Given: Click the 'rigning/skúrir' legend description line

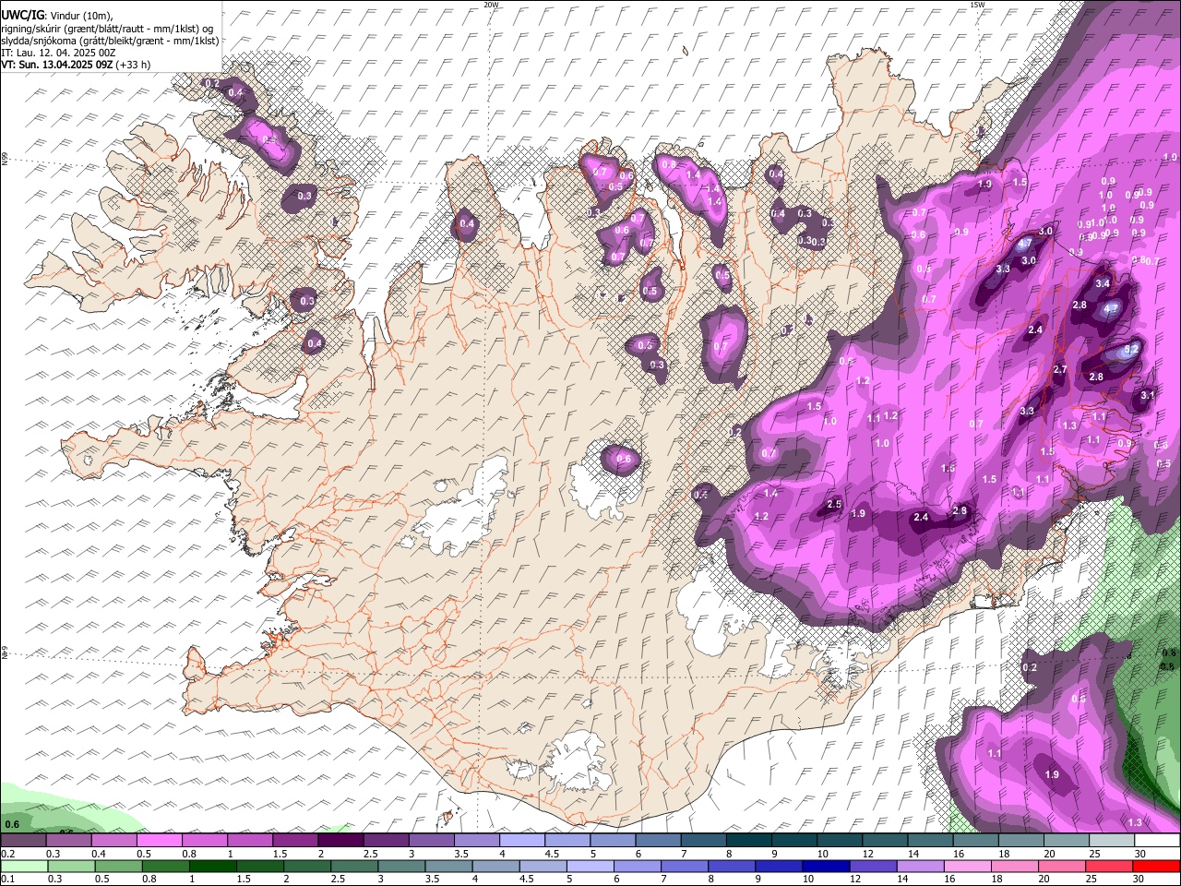Looking at the screenshot, I should tap(107, 29).
